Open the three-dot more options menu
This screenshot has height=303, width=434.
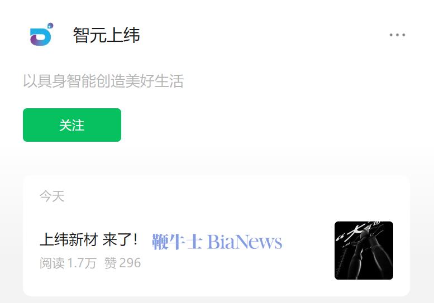(x=397, y=35)
